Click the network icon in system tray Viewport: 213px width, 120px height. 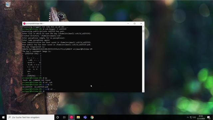(x=191, y=117)
